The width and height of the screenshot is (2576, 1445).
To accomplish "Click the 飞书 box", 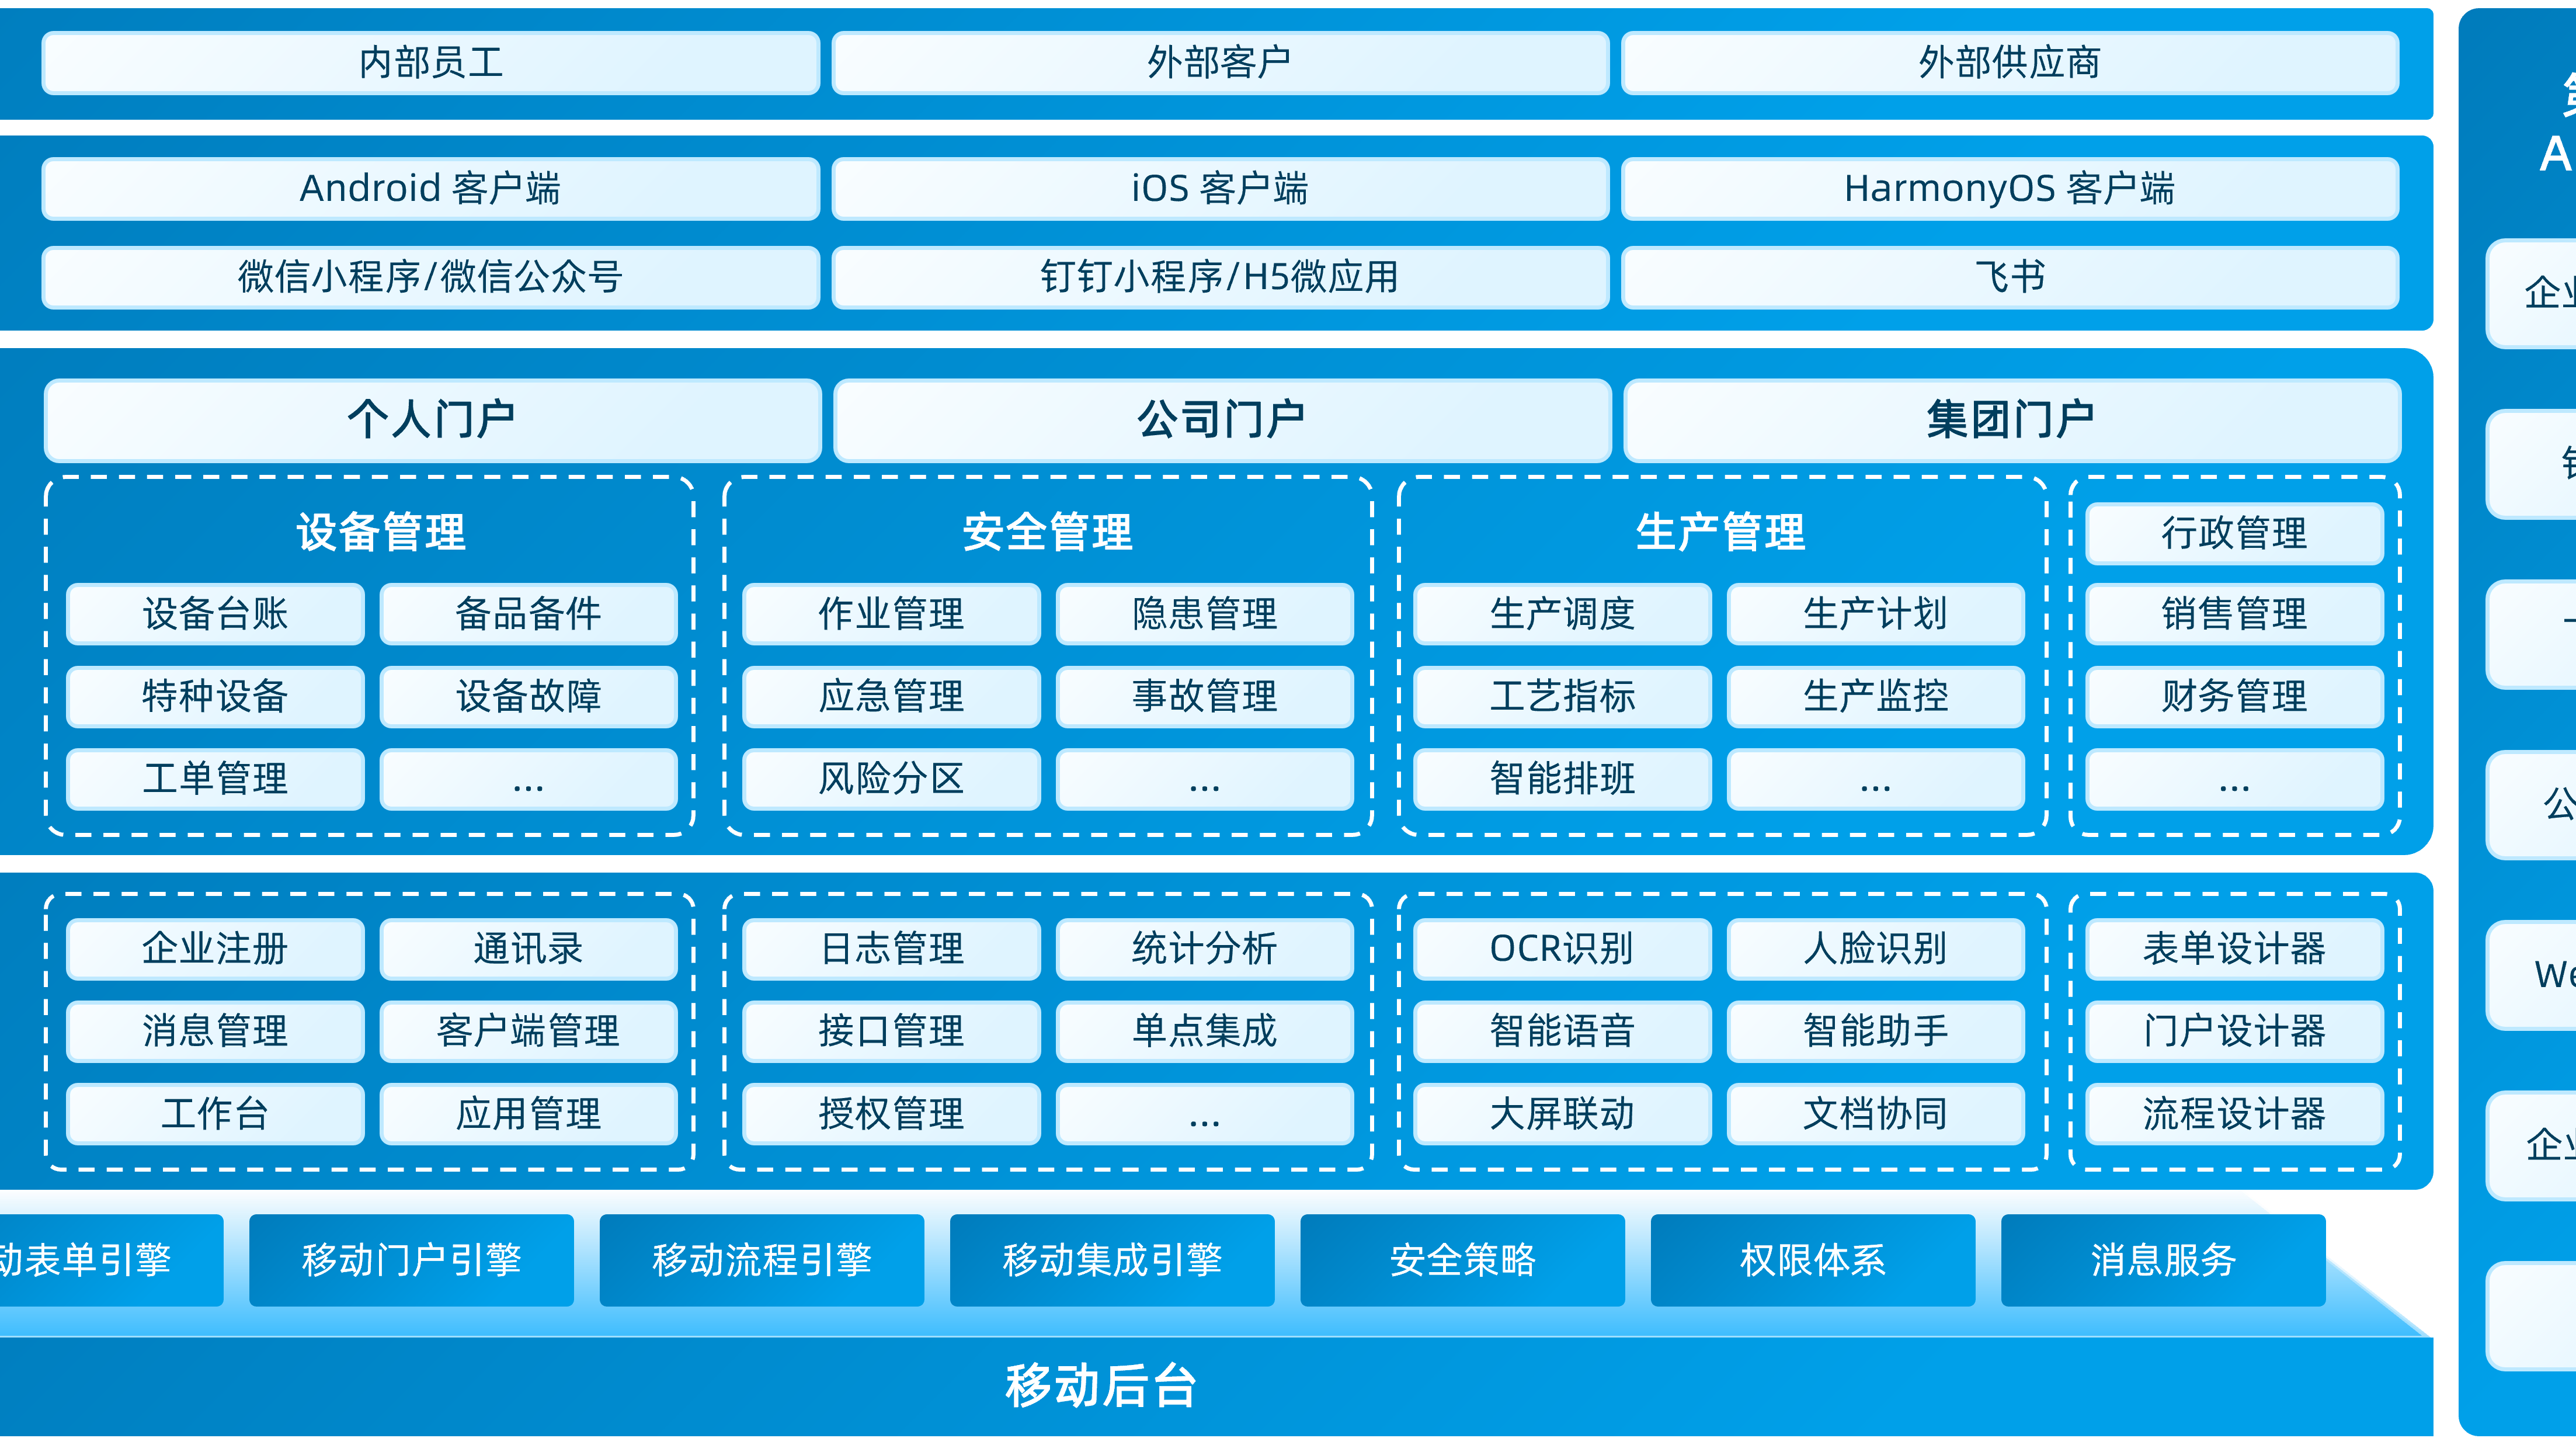I will click(2009, 277).
